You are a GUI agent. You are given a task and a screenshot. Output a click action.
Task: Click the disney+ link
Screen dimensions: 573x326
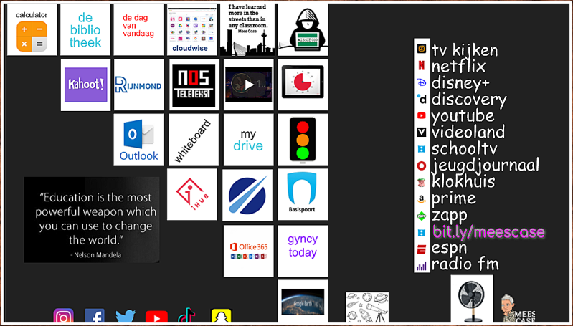point(460,83)
